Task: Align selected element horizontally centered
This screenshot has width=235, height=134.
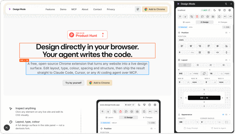Action: click(191, 46)
